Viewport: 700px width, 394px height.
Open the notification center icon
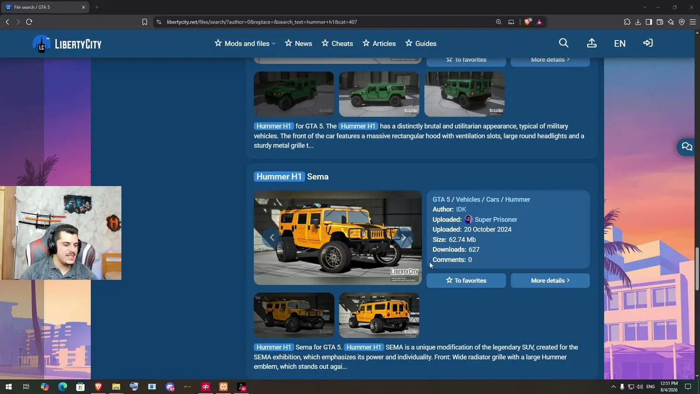[688, 387]
